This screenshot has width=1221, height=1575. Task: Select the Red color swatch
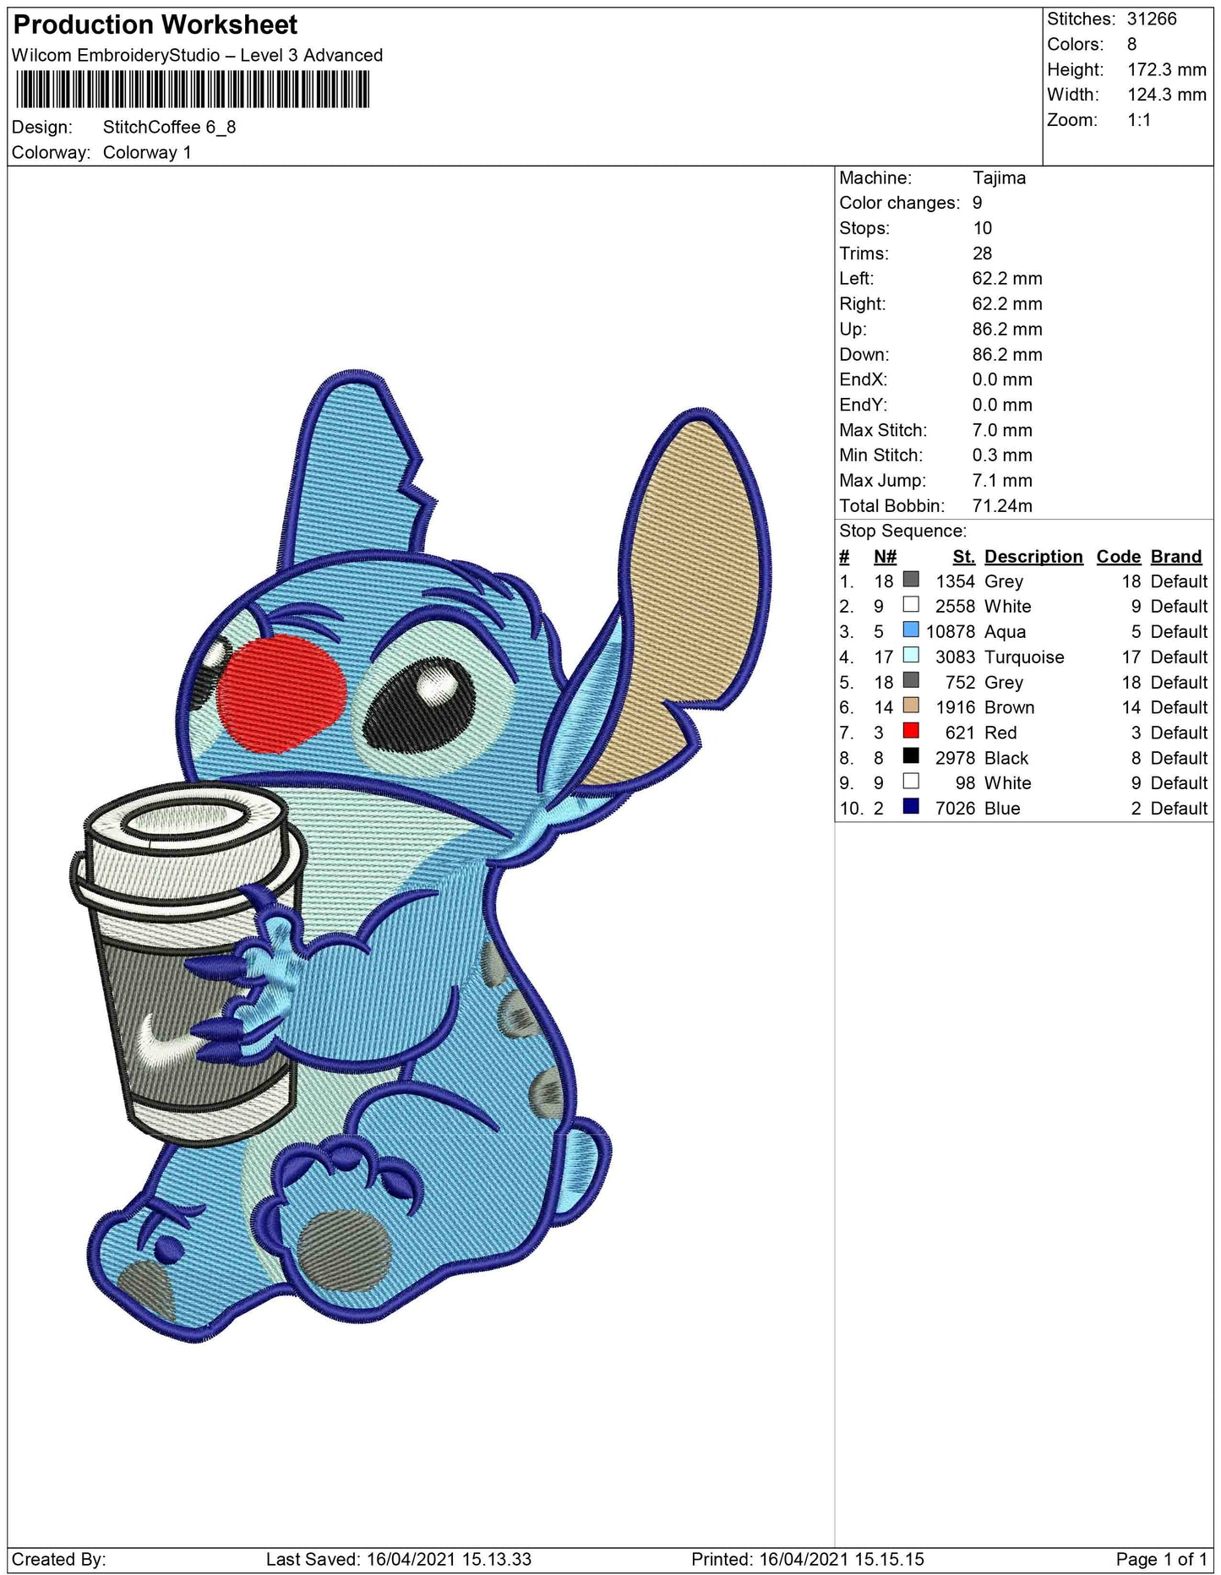coord(911,732)
